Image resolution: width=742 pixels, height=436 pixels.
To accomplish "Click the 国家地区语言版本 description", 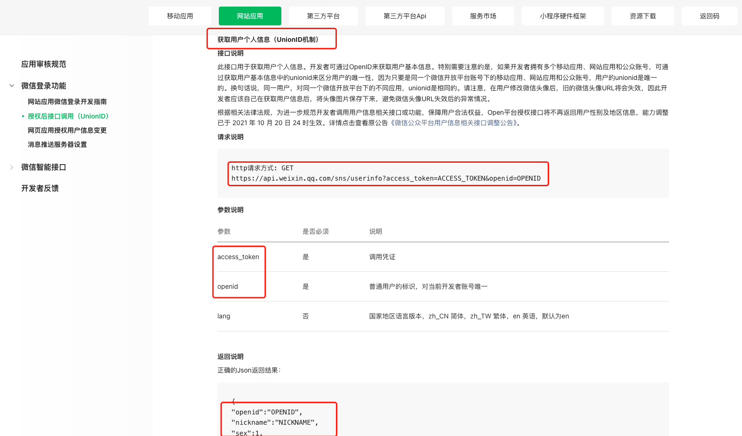I will [x=469, y=316].
